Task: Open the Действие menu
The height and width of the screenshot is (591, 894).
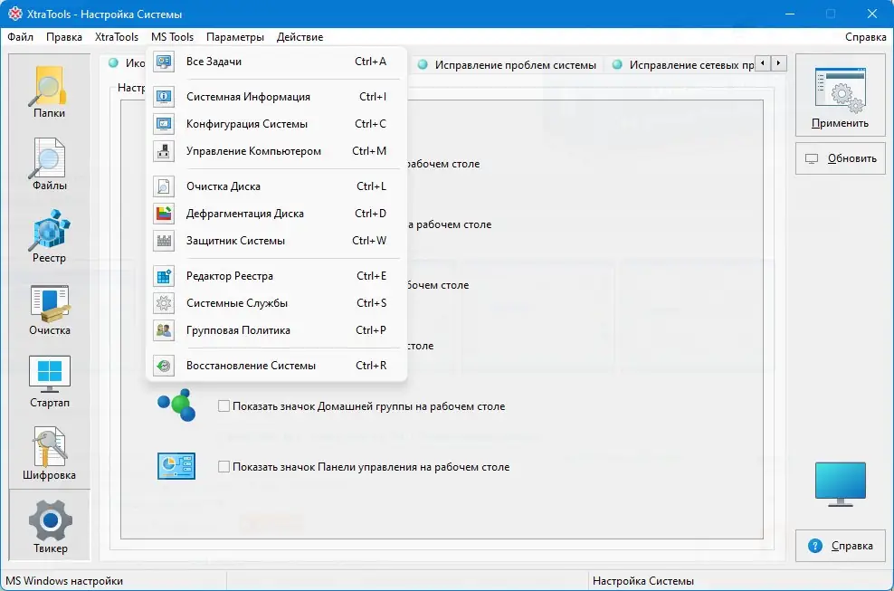Action: tap(300, 37)
